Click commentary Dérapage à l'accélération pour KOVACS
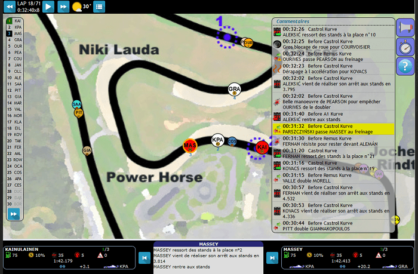 point(333,69)
